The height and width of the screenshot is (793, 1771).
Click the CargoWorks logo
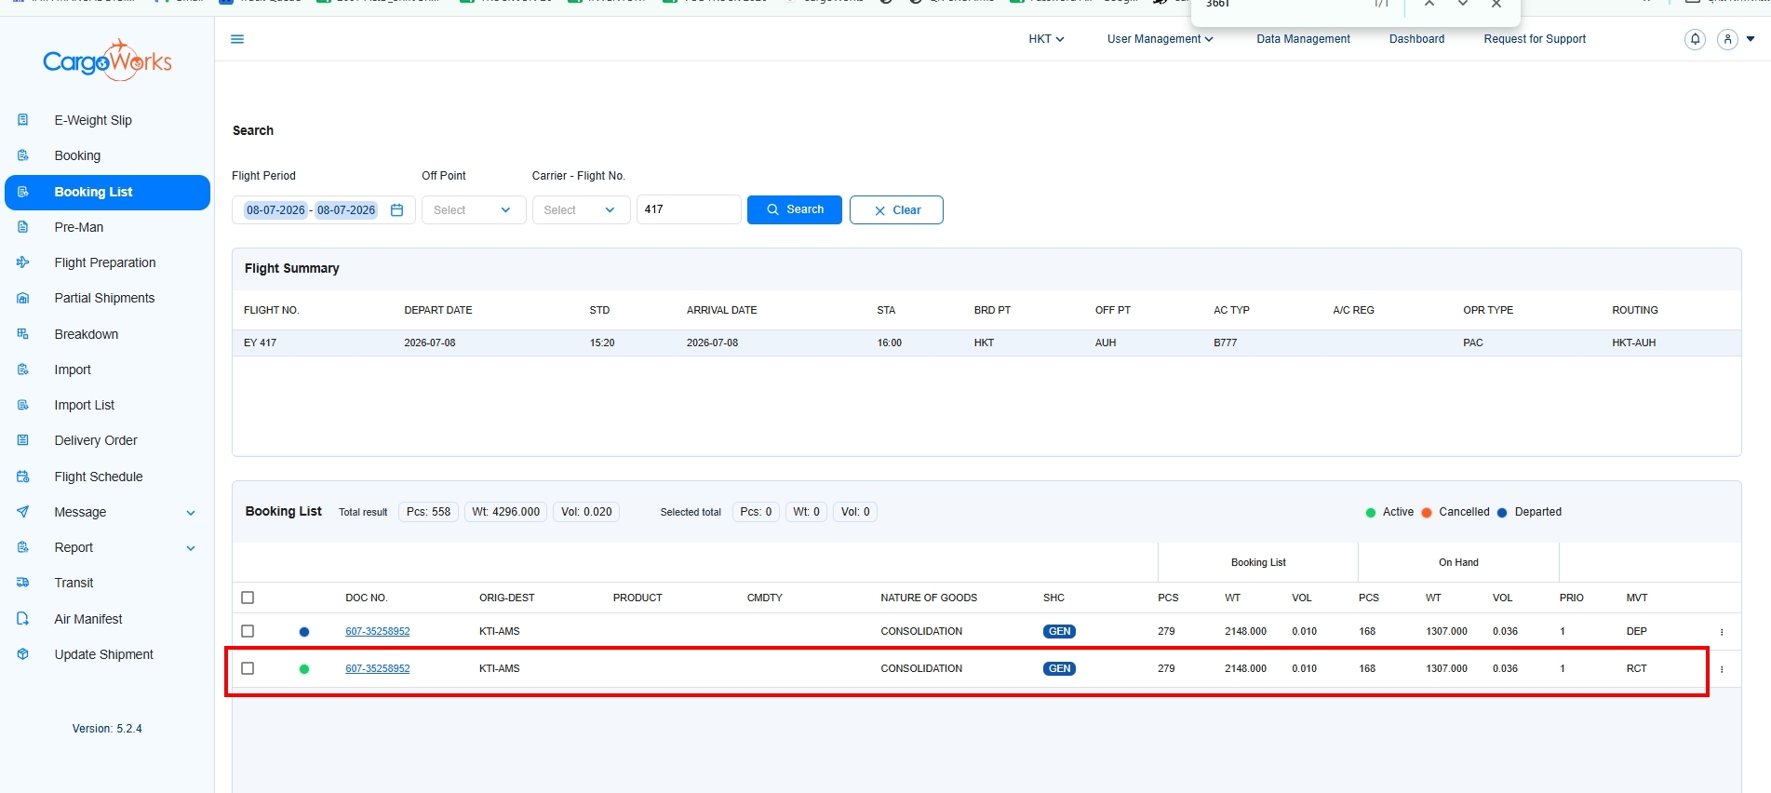(107, 60)
